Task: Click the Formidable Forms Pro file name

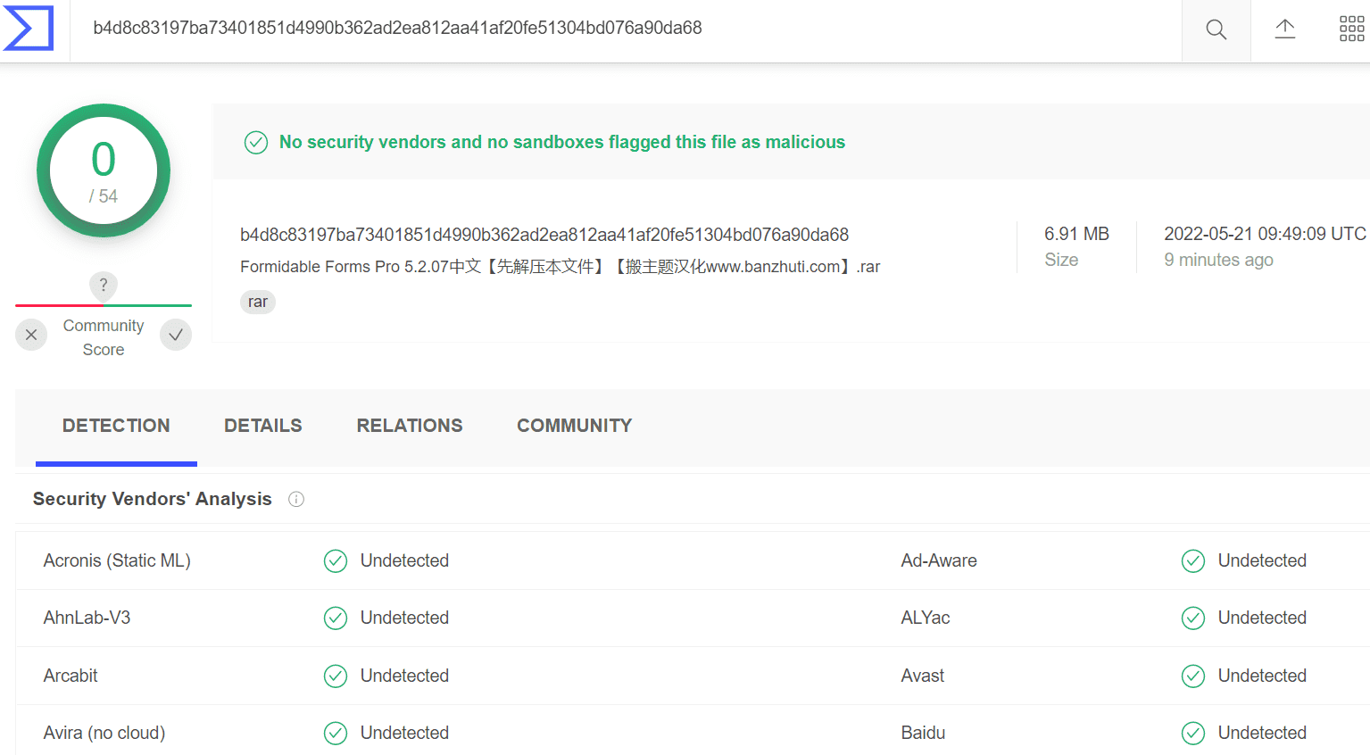Action: [x=560, y=267]
